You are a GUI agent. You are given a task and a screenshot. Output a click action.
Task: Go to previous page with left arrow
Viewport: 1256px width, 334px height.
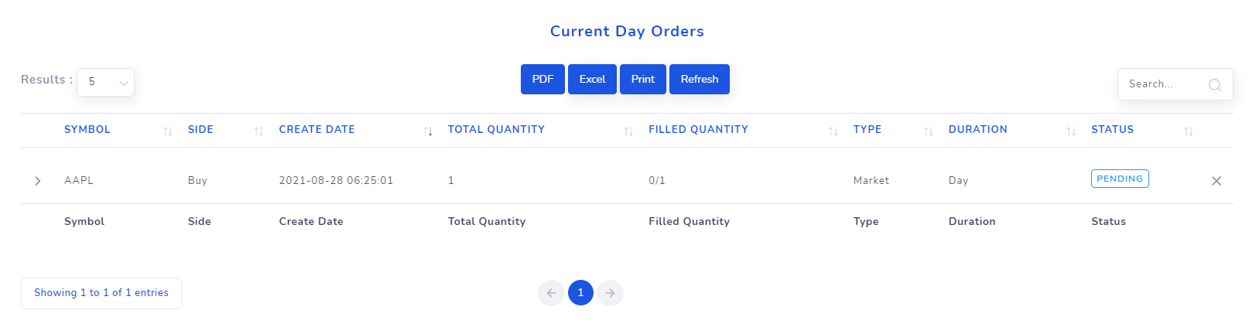click(x=551, y=293)
